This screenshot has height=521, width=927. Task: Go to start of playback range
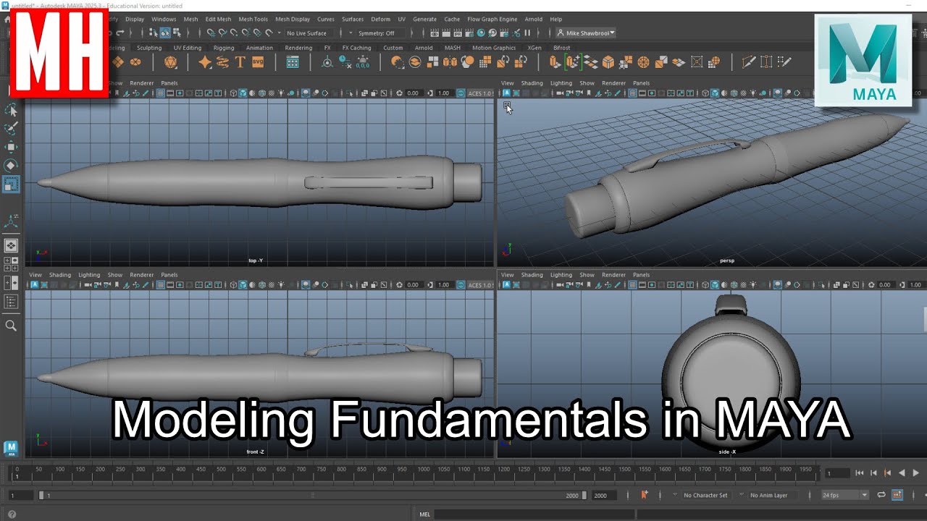coord(860,473)
